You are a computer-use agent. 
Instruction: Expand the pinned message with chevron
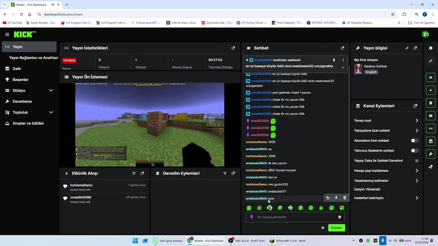343,67
